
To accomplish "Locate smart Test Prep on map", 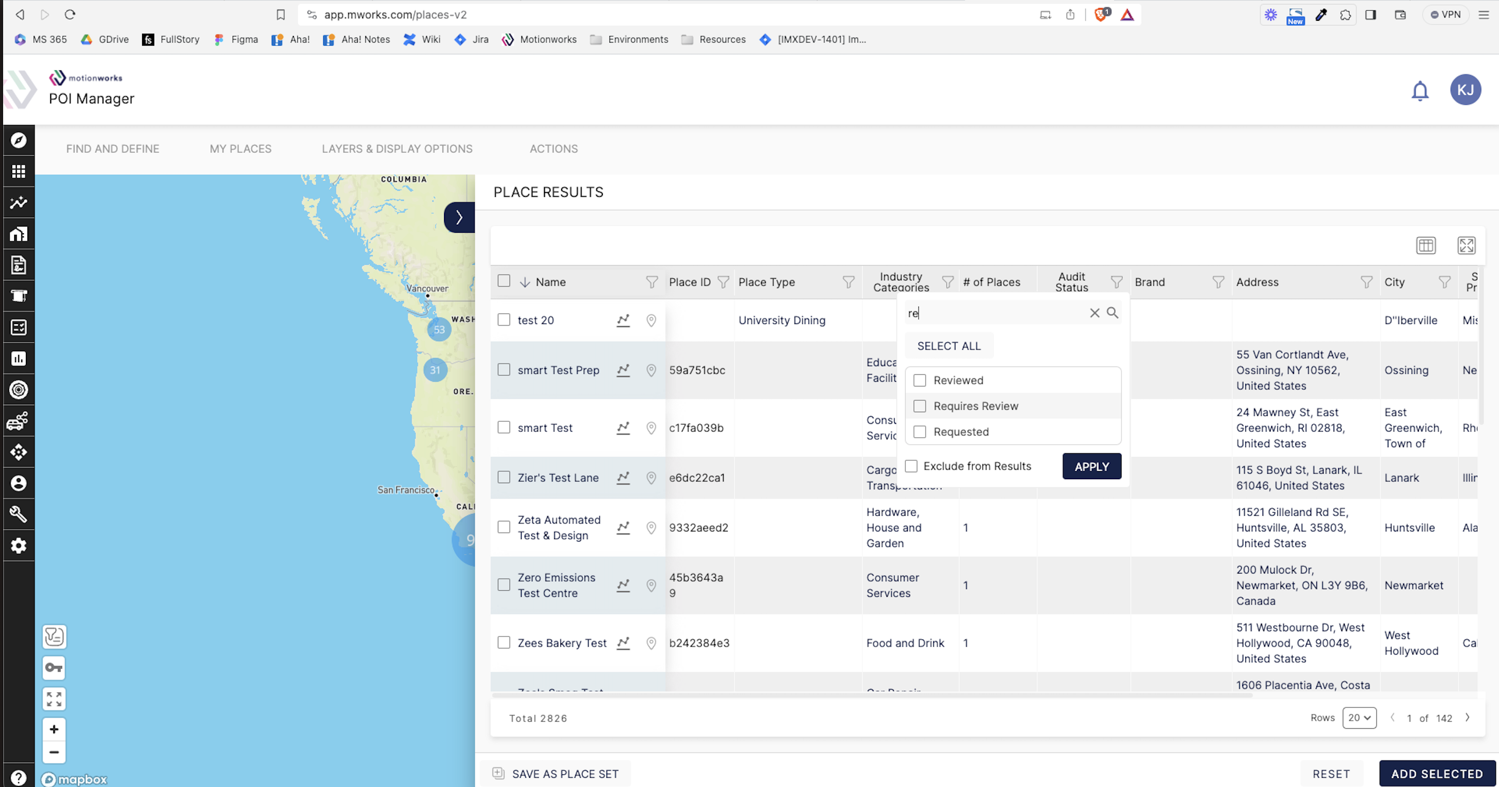I will click(651, 371).
